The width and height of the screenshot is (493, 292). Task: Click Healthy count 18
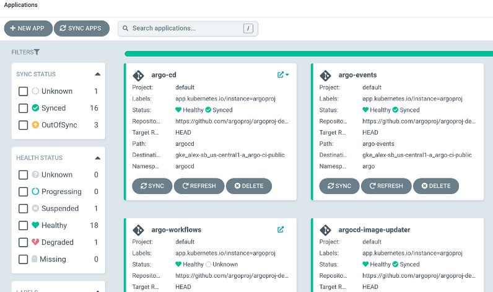coord(94,225)
